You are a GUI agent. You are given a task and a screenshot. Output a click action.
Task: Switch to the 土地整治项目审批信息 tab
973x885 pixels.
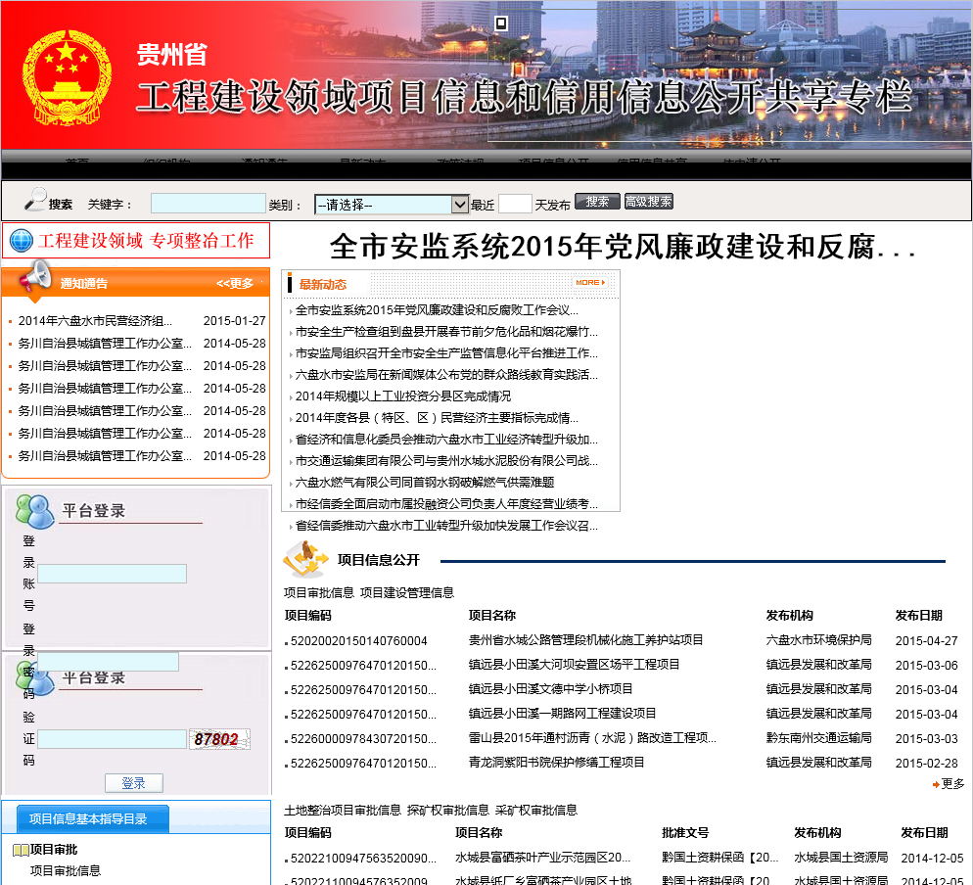click(343, 810)
